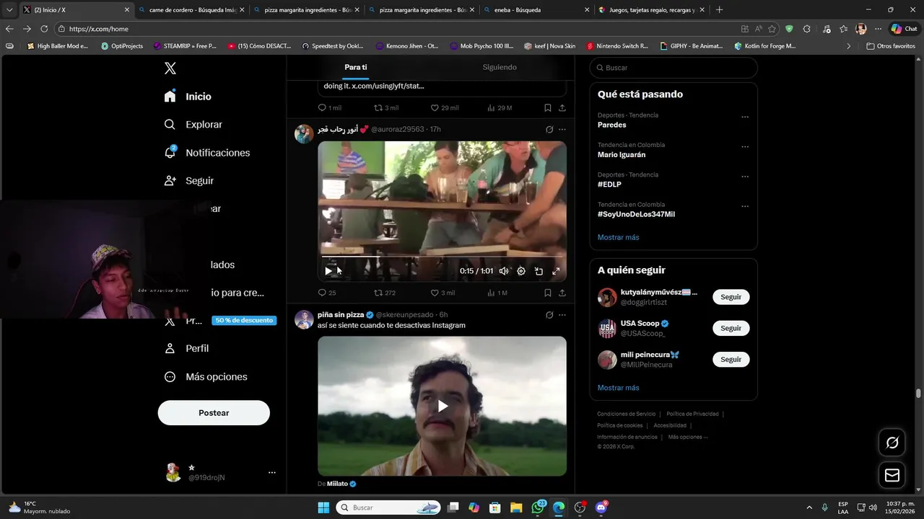Mute the video volume icon

(504, 271)
